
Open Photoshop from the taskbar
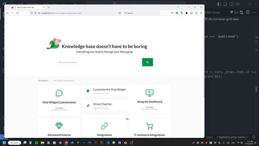[90, 143]
